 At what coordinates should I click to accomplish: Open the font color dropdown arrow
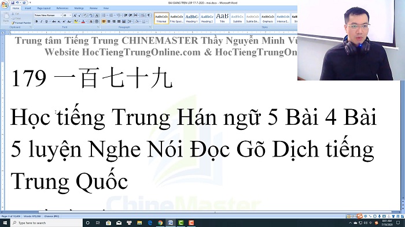[x=87, y=21]
